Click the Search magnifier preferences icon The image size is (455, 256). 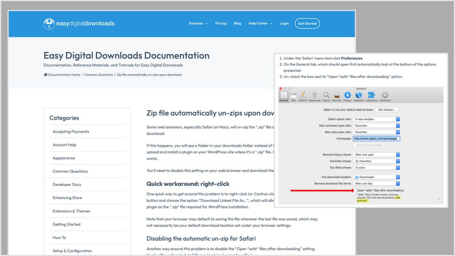pos(326,96)
